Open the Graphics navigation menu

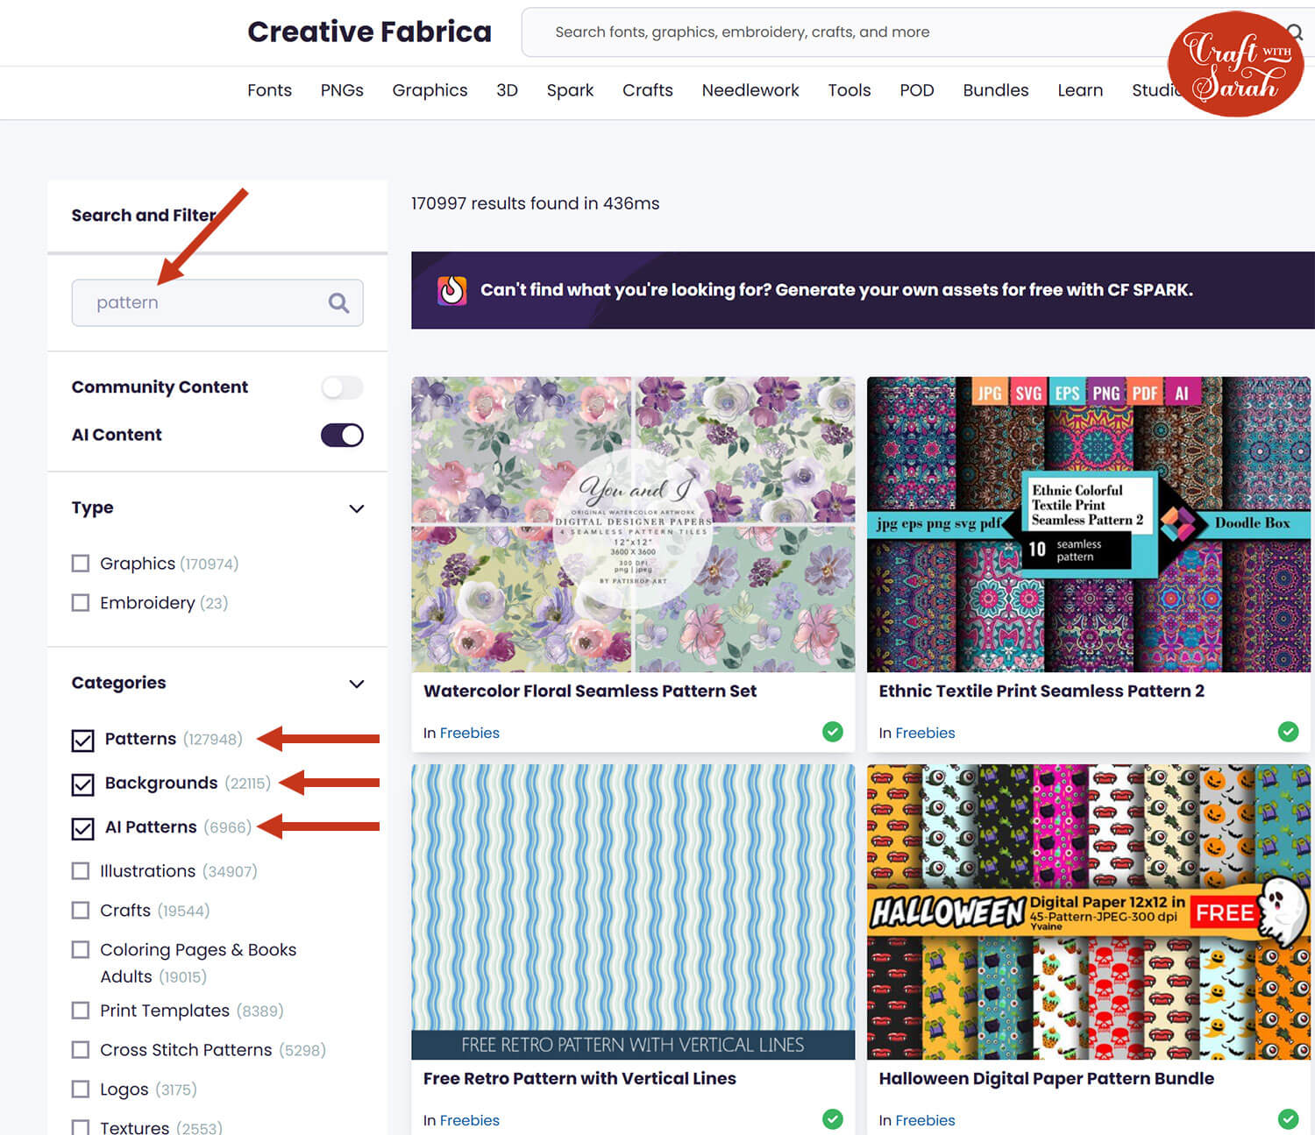click(430, 90)
